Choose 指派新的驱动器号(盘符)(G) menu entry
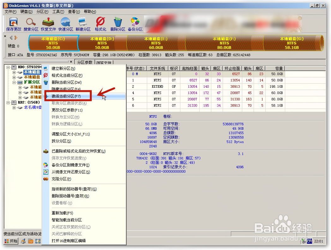Viewport: 331px width, 250px height. pyautogui.click(x=84, y=189)
